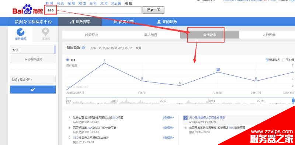295x145 pixels.
Task: Open news B 网页标签在seo优化 headline
Action: tap(95, 128)
